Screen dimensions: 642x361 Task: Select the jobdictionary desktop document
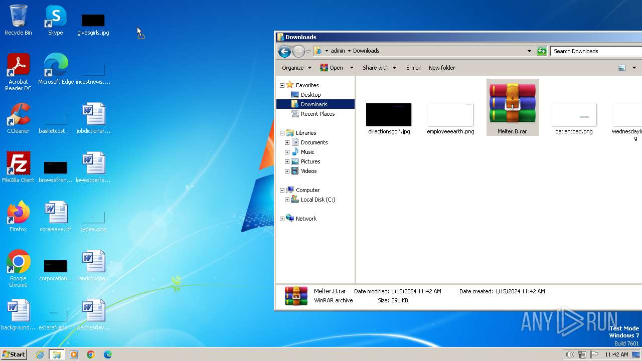[x=93, y=118]
